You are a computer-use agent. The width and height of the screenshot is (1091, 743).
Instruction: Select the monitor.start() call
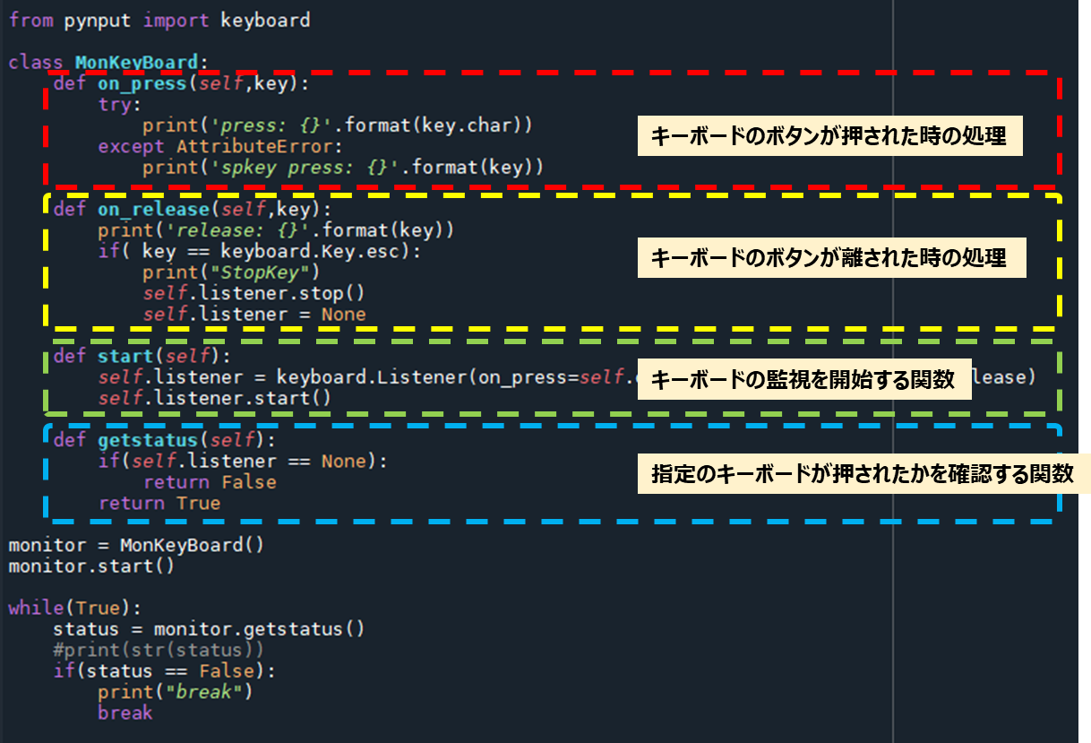[x=91, y=565]
